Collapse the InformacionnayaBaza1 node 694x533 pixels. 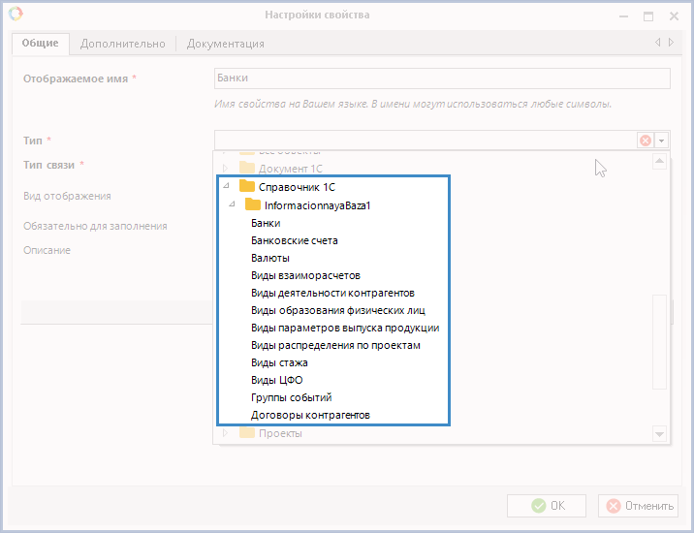point(232,204)
